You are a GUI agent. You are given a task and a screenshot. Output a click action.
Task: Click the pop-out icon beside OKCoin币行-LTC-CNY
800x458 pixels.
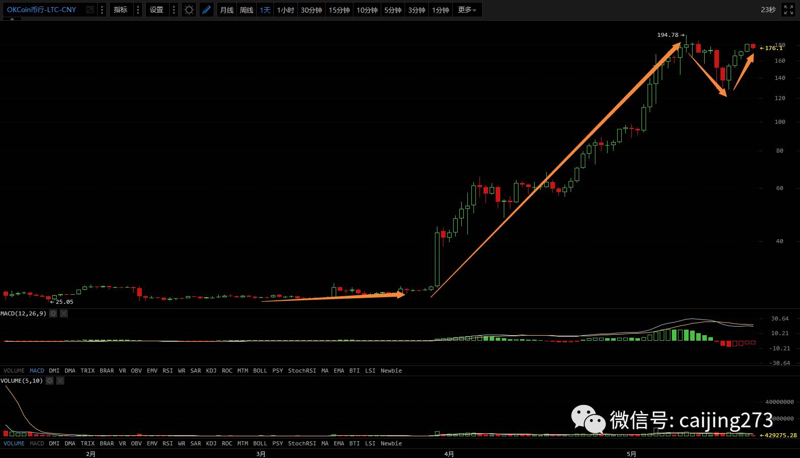click(90, 10)
